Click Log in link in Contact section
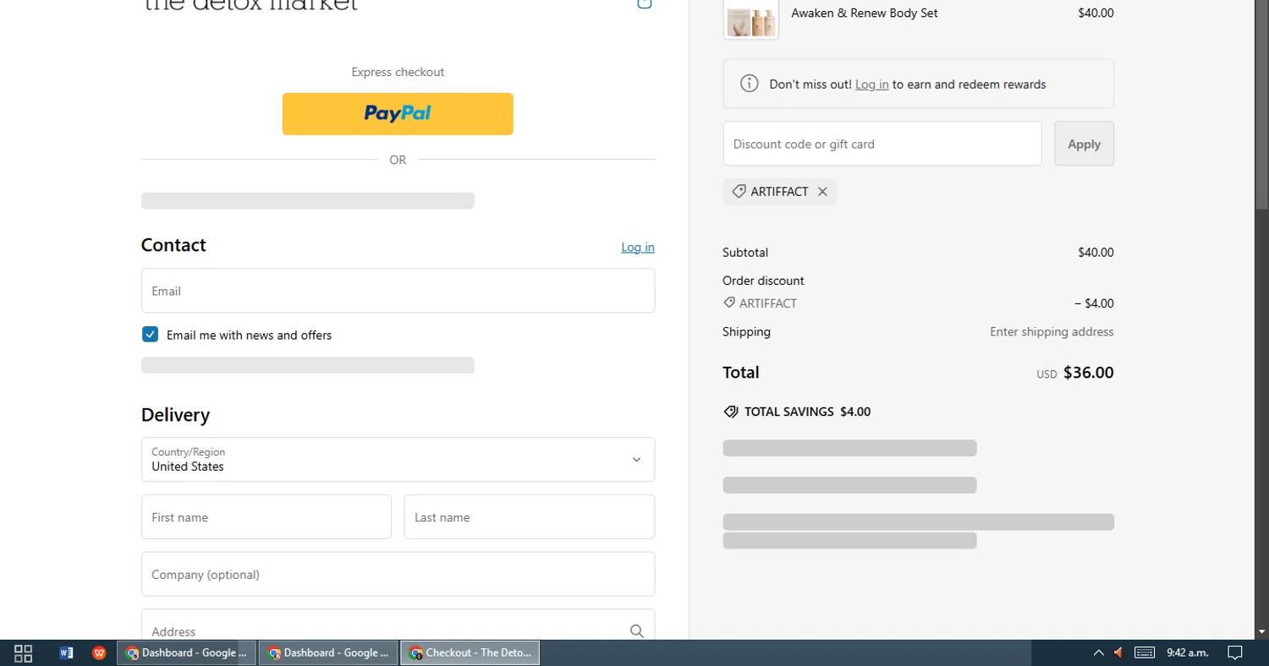Screen dimensions: 1269x666 638,247
